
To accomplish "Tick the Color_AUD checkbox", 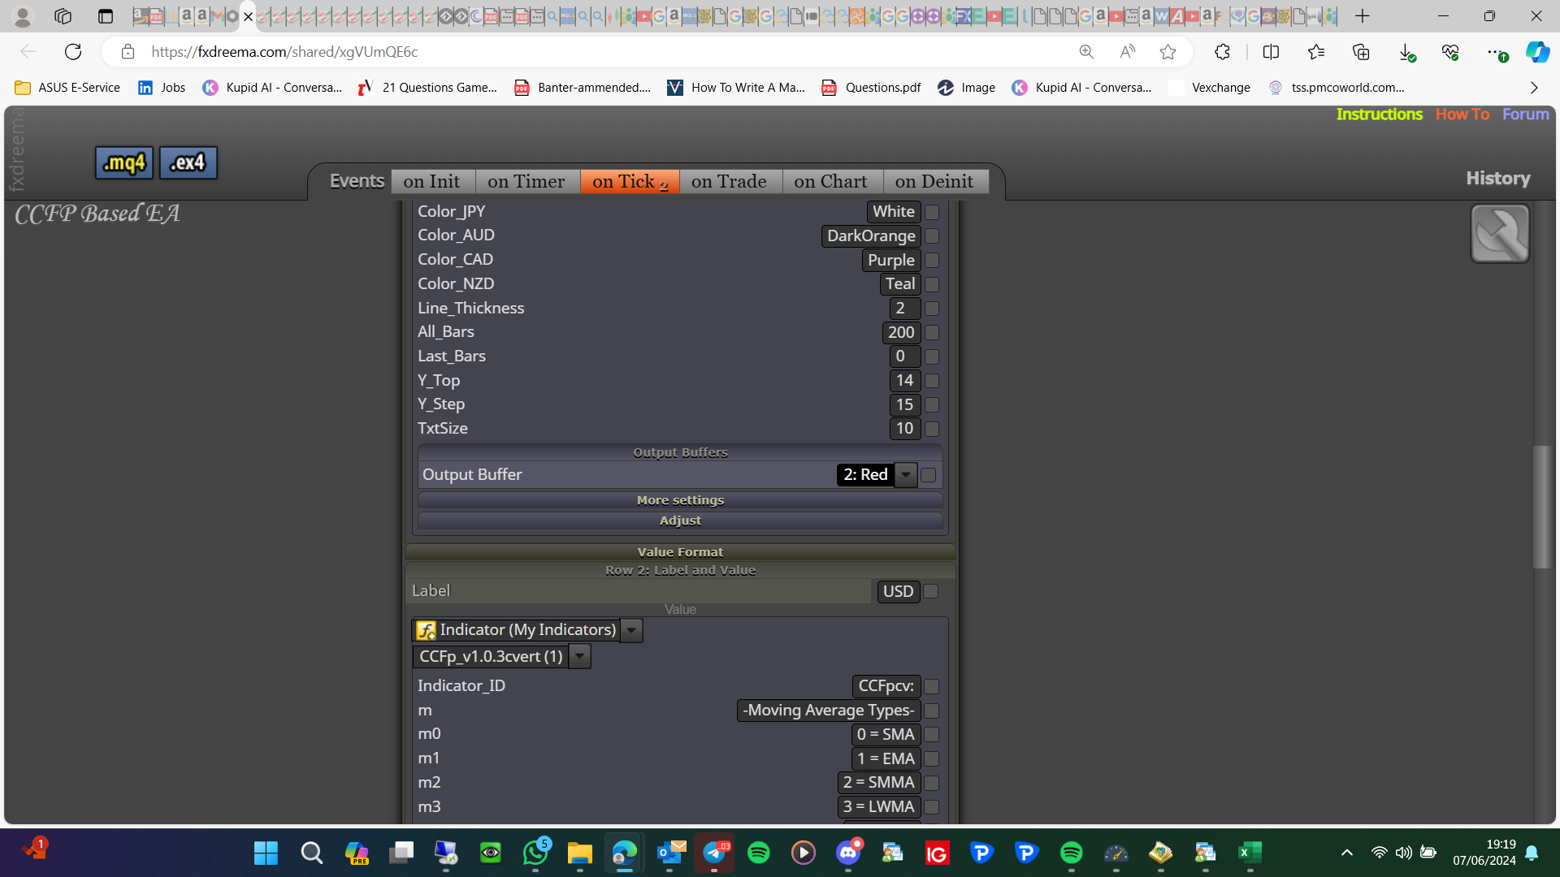I will tap(932, 236).
